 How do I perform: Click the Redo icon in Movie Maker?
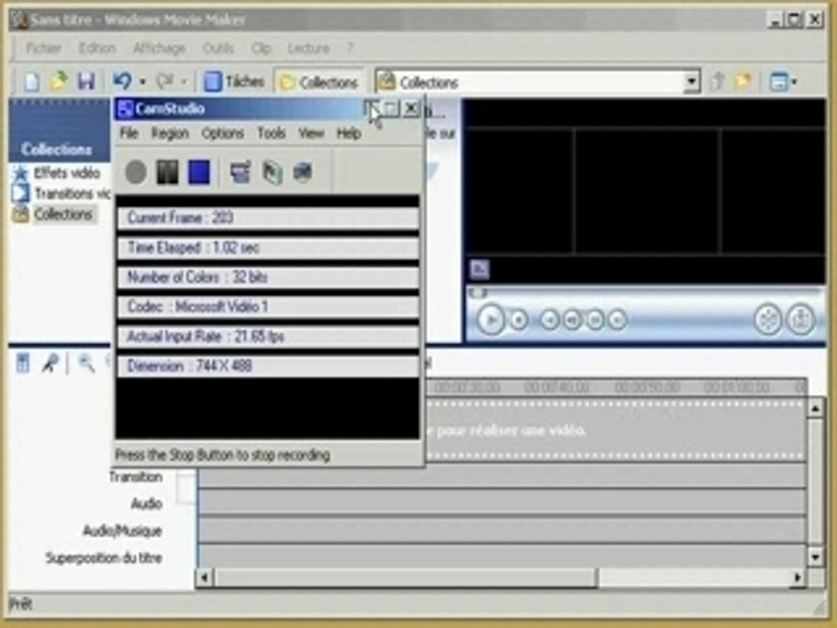click(x=165, y=81)
